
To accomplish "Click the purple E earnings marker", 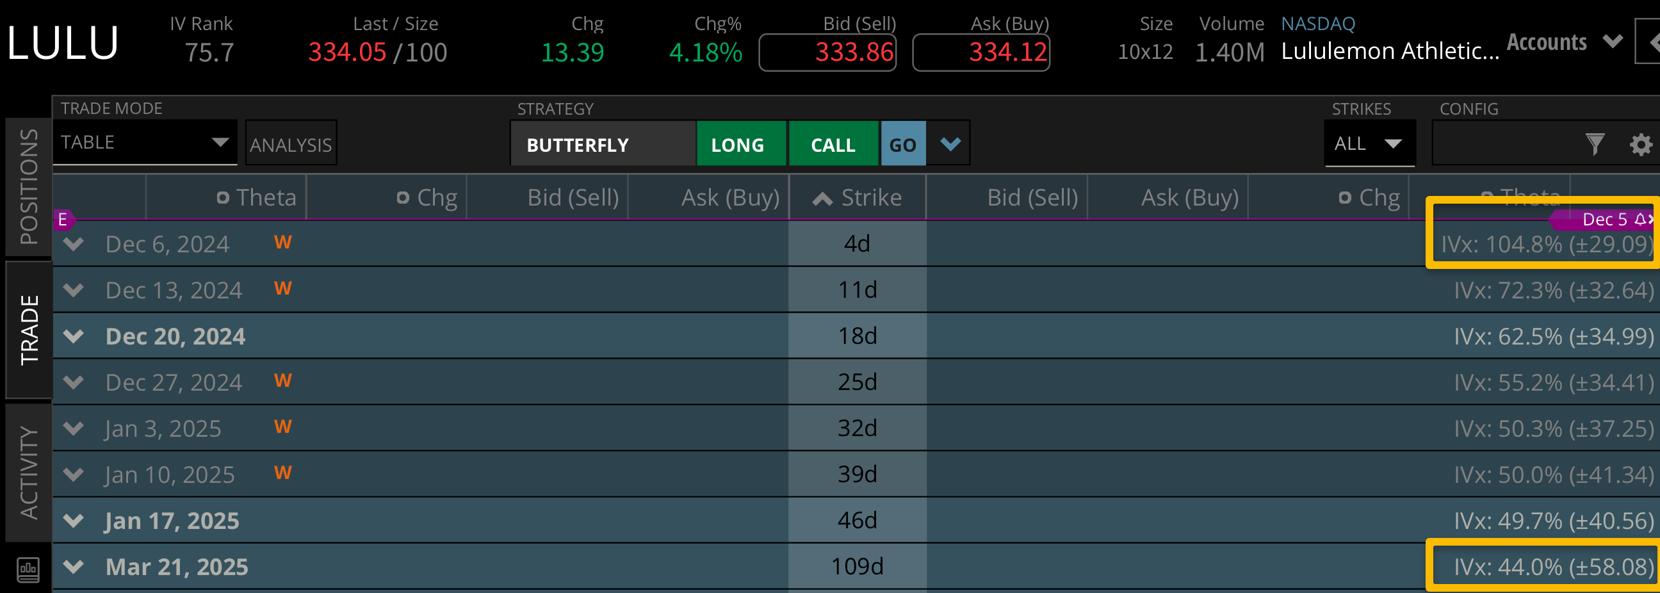I will point(63,220).
